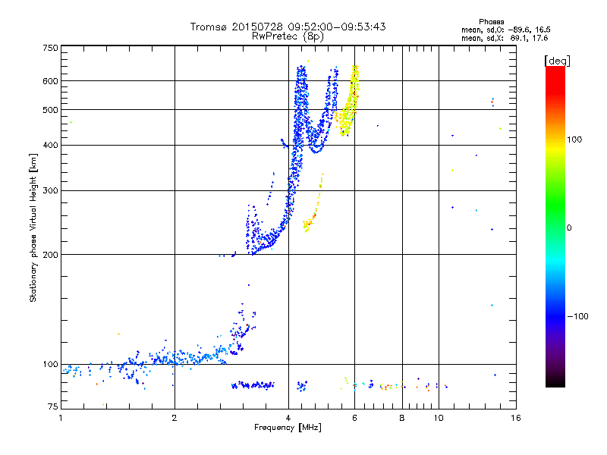
Task: Click the x-axis tick label '10'
Action: [439, 418]
